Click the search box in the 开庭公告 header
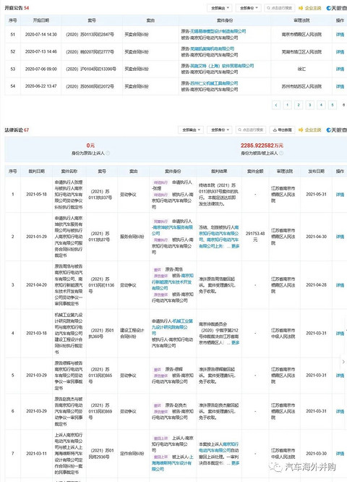Image resolution: width=347 pixels, height=482 pixels. point(280,8)
